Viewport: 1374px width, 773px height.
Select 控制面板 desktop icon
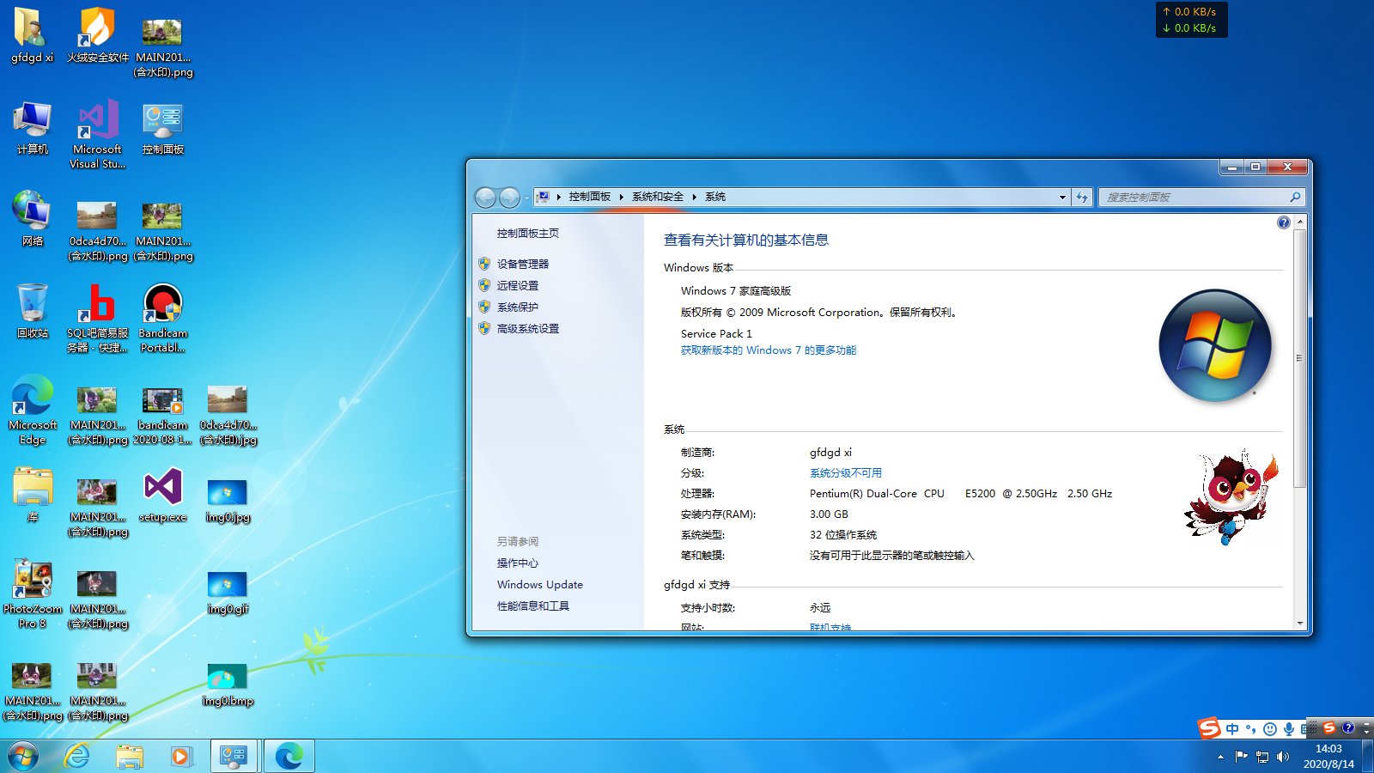click(162, 128)
